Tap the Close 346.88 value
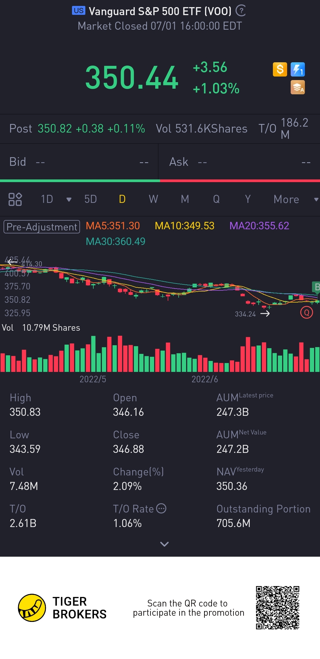320x659 pixels. click(x=128, y=449)
